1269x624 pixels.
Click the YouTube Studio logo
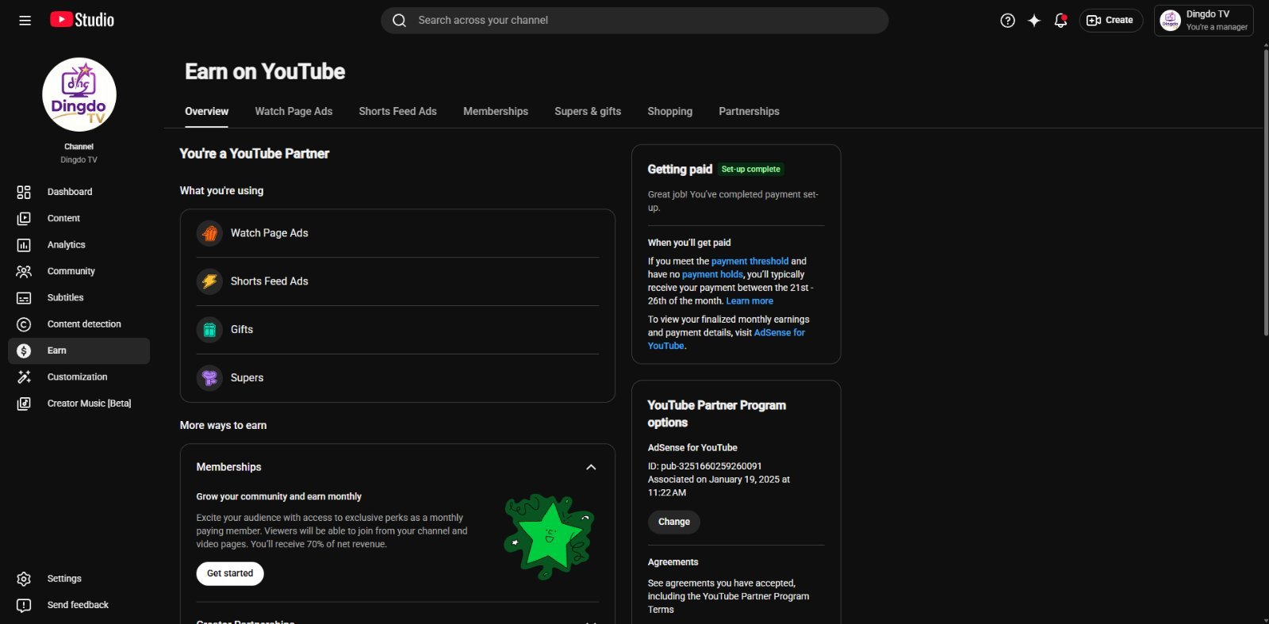tap(82, 20)
